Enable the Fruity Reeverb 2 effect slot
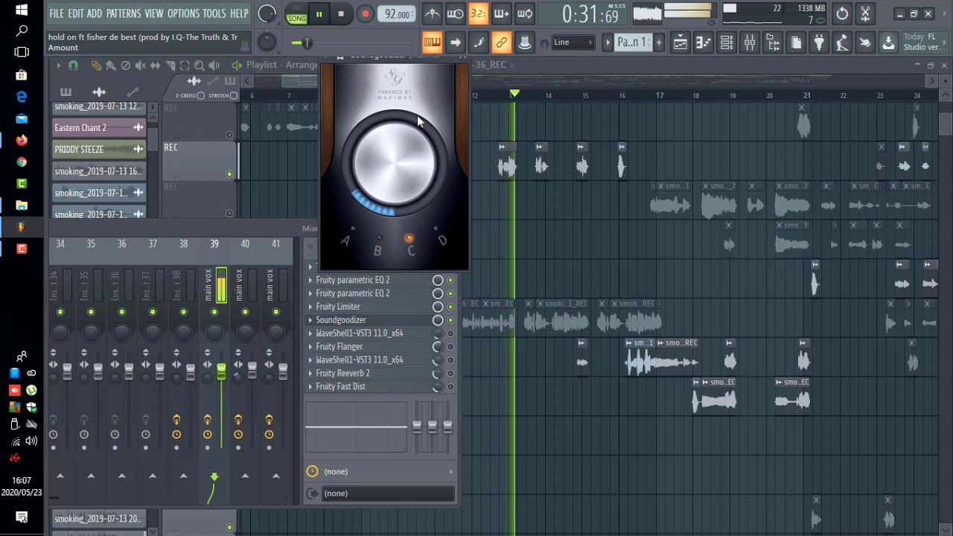This screenshot has width=953, height=536. tap(450, 374)
